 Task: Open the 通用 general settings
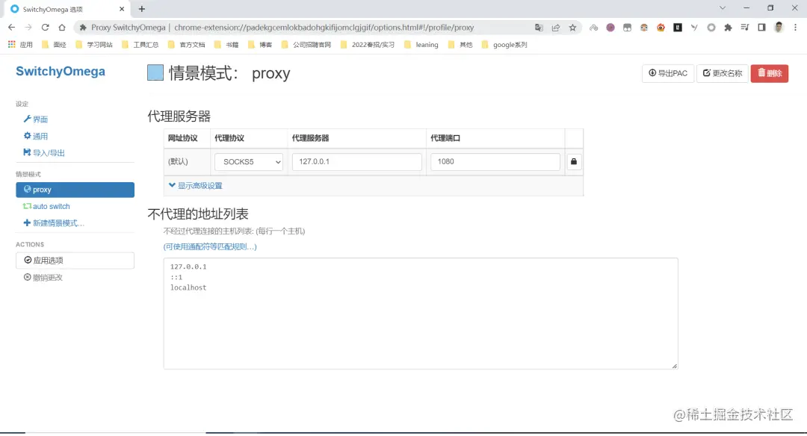36,136
